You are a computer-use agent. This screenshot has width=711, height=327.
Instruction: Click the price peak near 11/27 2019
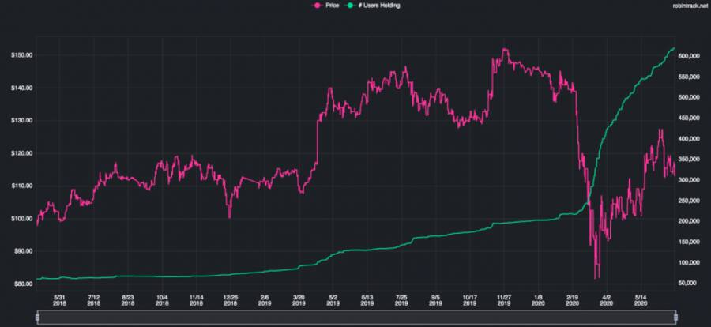[504, 50]
